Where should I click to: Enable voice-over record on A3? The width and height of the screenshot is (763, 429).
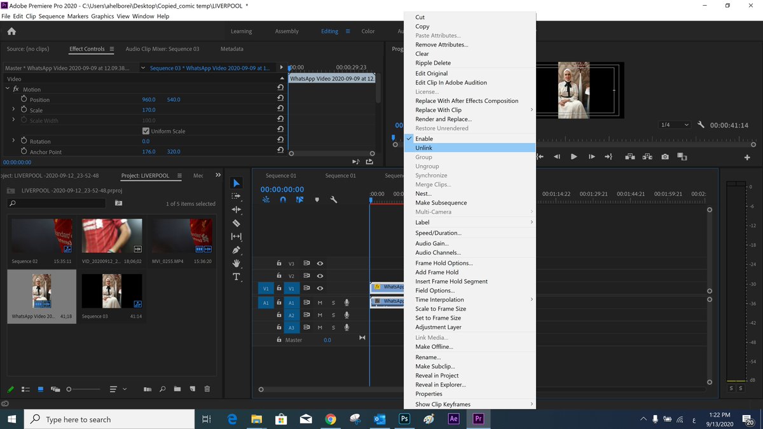pyautogui.click(x=347, y=327)
